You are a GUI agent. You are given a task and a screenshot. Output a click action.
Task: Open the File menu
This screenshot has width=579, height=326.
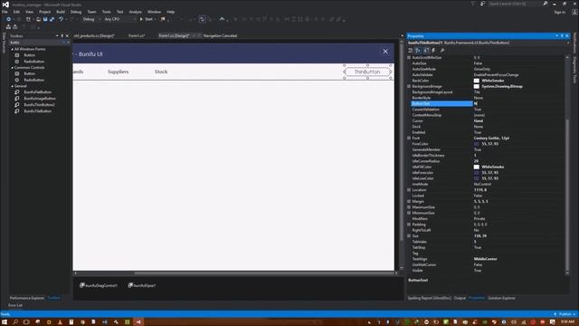[5, 12]
